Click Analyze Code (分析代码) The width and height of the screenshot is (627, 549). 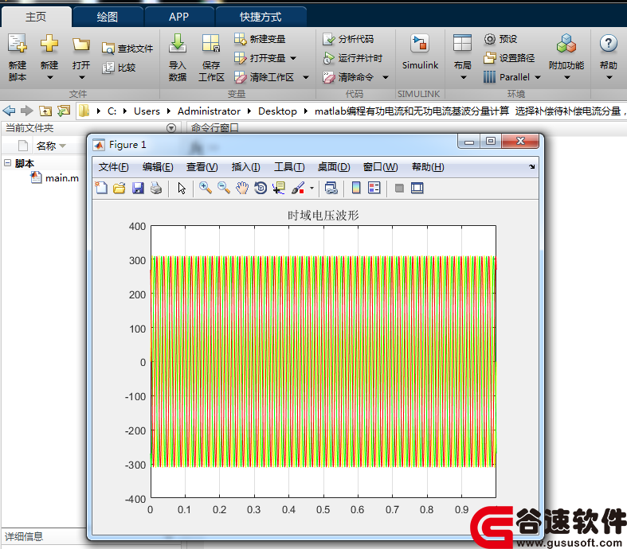click(348, 39)
